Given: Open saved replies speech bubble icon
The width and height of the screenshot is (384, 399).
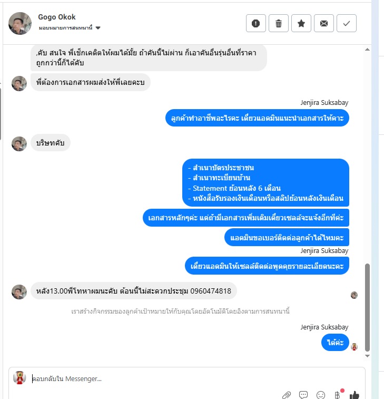Looking at the screenshot, I should 303,395.
